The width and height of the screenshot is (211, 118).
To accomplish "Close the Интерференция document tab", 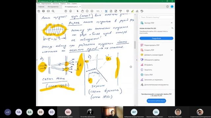I will coord(80,7).
